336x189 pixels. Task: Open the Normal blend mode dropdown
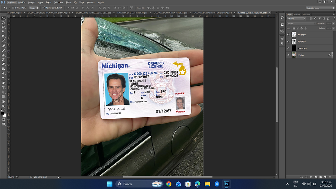(x=301, y=23)
